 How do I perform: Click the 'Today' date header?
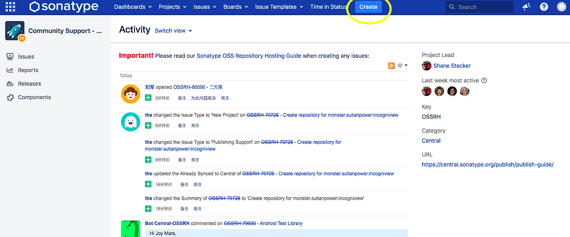pos(126,76)
